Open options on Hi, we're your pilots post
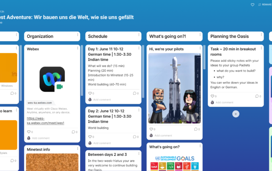This screenshot has width=272, height=171. click(x=200, y=48)
